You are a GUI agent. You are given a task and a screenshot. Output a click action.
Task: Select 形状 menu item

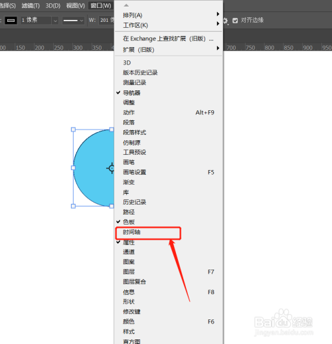(x=169, y=301)
